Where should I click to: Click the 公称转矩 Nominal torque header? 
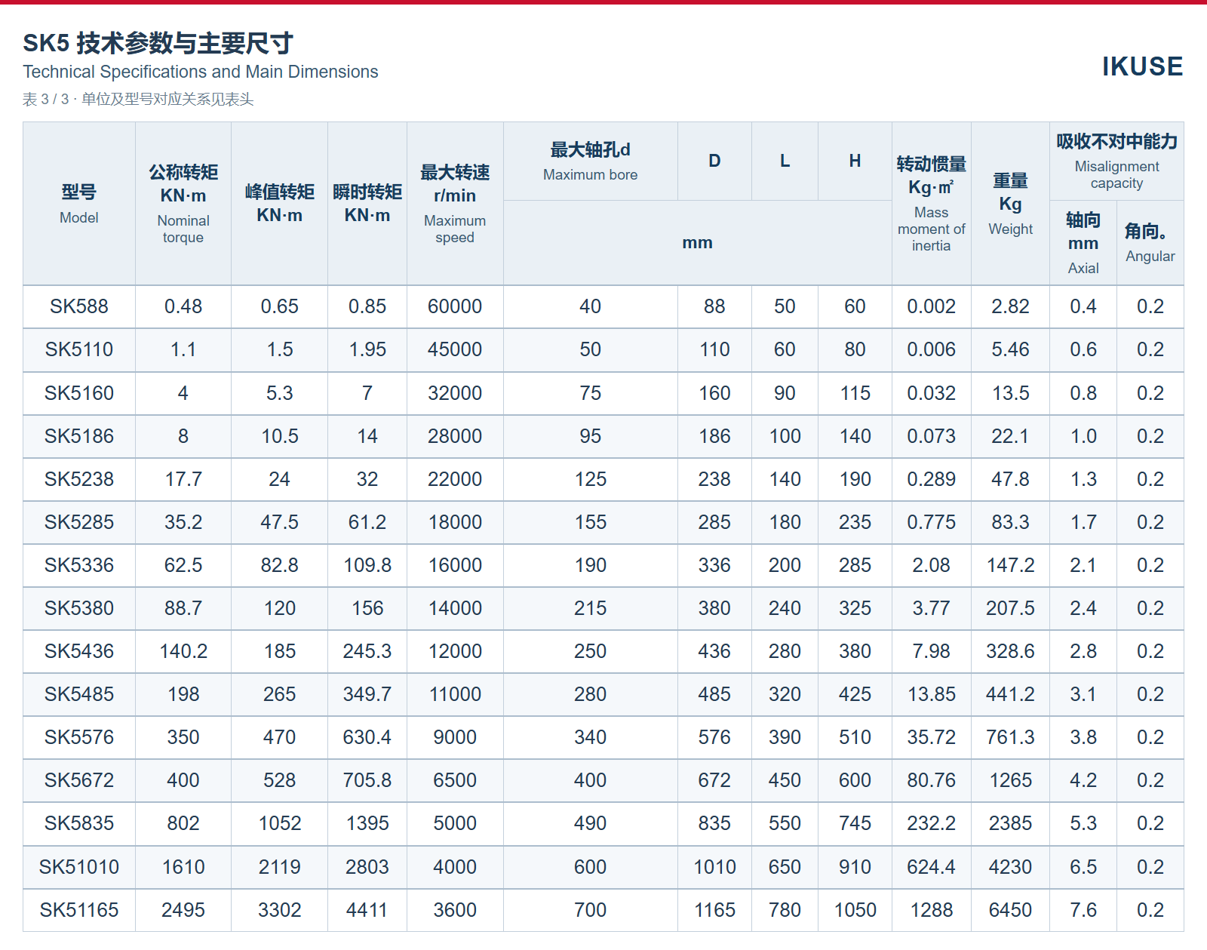[x=183, y=204]
